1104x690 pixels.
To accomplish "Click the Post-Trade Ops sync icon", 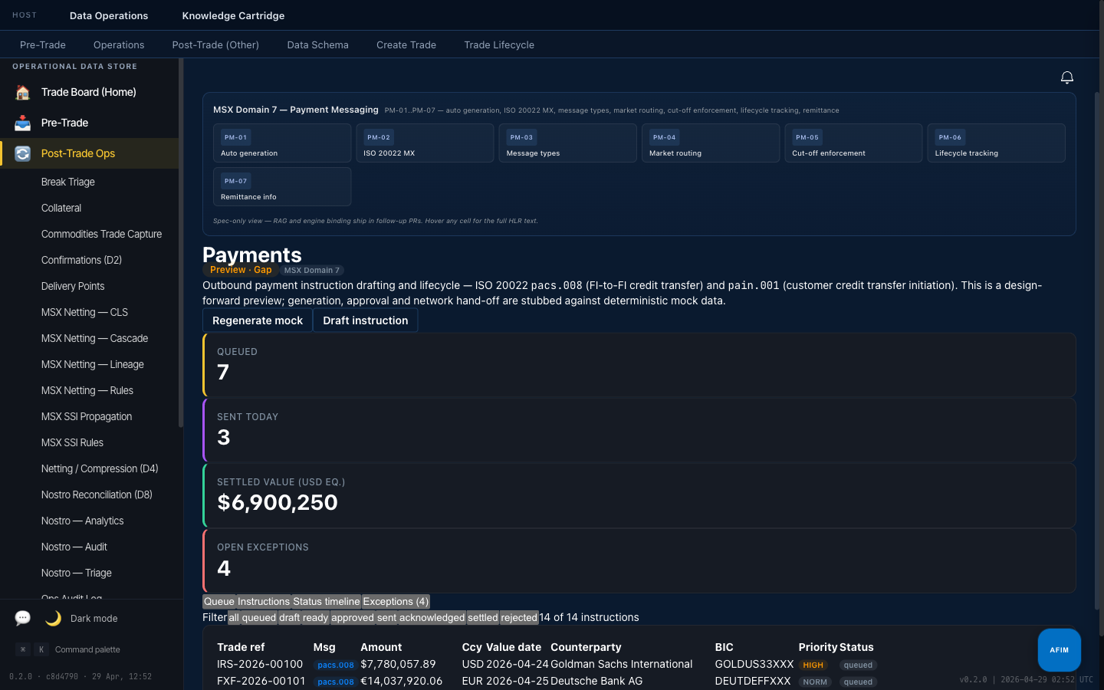I will (23, 153).
